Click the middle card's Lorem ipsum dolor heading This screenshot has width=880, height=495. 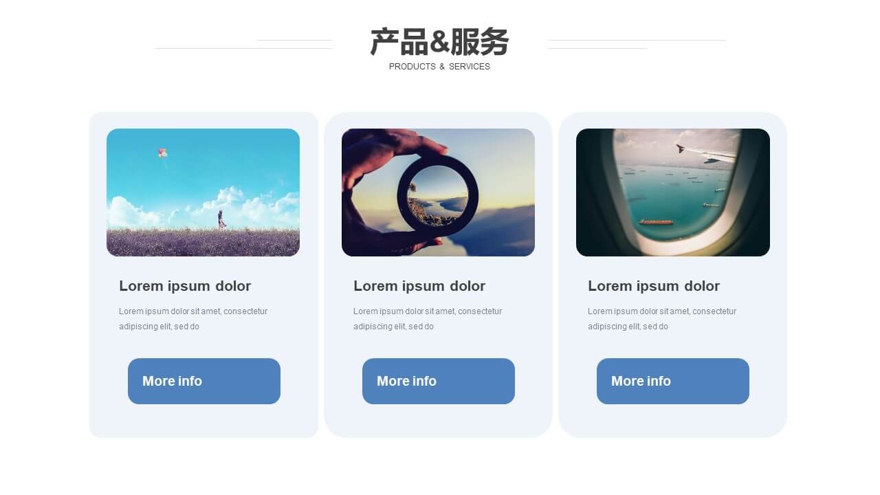419,286
